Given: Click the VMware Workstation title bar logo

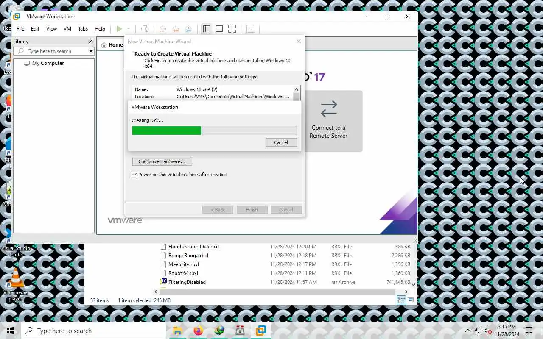Looking at the screenshot, I should point(17,17).
